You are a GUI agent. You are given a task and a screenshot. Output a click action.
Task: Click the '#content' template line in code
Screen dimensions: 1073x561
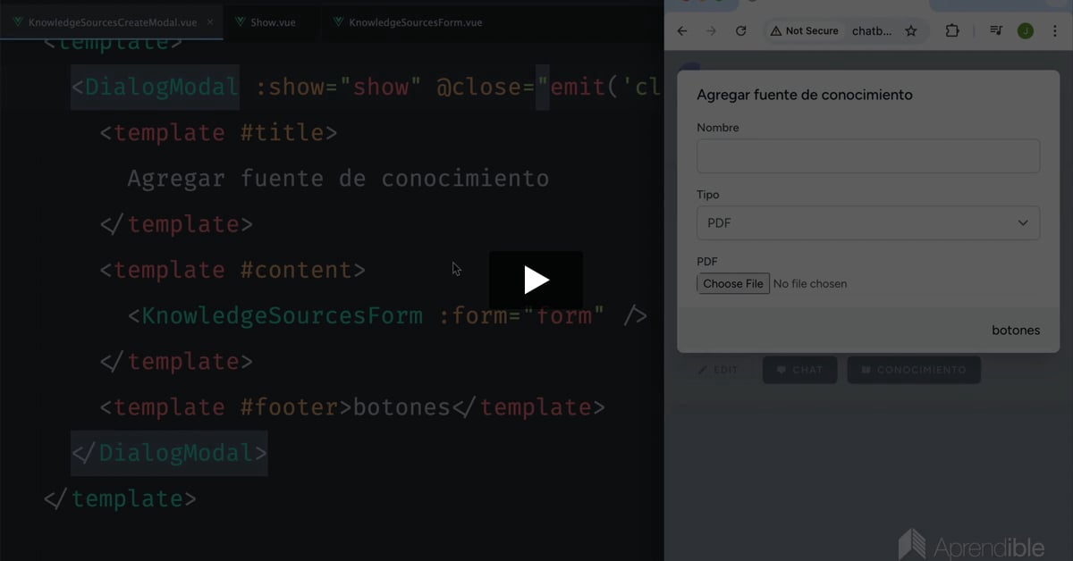tap(232, 270)
